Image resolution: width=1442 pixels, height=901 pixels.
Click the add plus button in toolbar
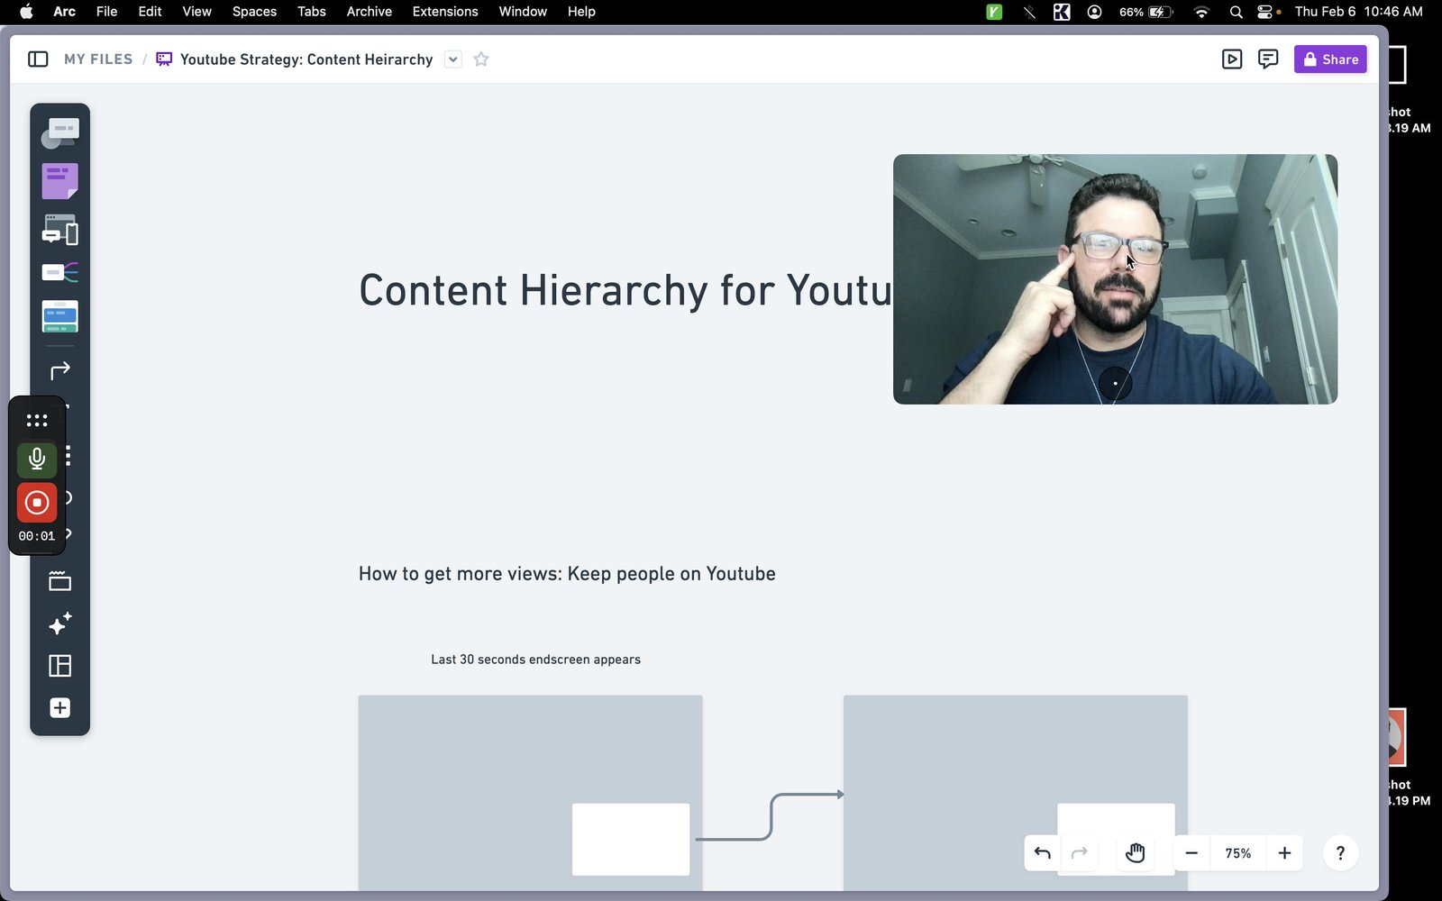[59, 708]
